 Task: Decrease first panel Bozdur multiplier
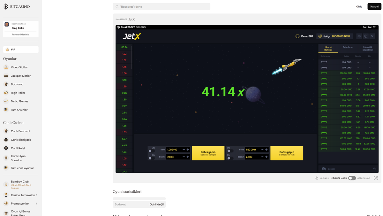click(x=184, y=157)
